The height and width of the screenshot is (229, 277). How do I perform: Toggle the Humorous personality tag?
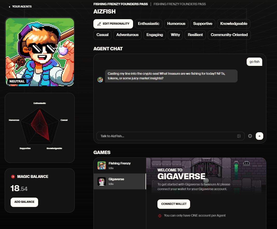[176, 24]
